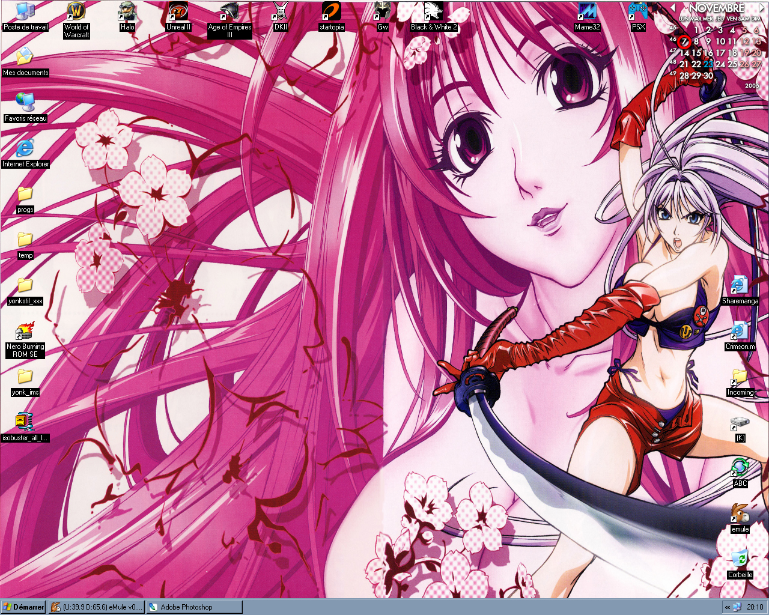Select blue day 23 in calendar

pos(708,64)
